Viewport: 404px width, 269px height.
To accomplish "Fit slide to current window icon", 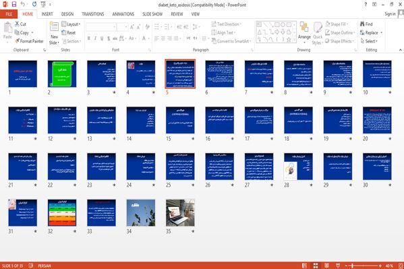I will coord(400,266).
